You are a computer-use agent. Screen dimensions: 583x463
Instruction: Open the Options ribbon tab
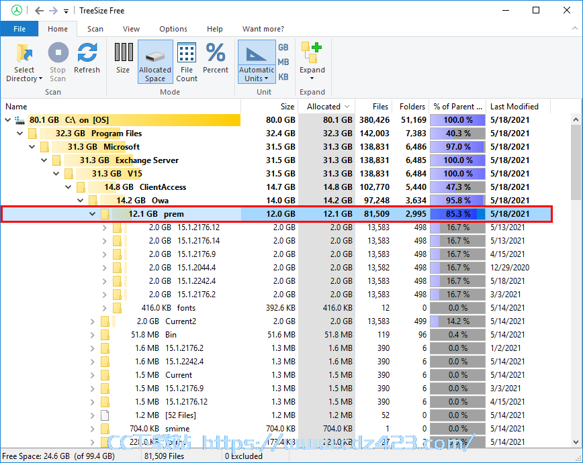pyautogui.click(x=173, y=29)
